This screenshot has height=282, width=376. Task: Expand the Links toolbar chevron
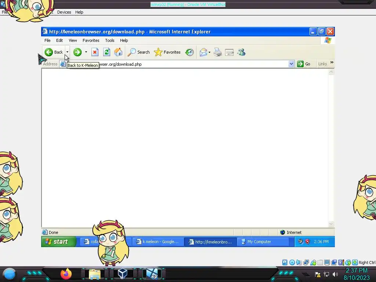(x=332, y=62)
